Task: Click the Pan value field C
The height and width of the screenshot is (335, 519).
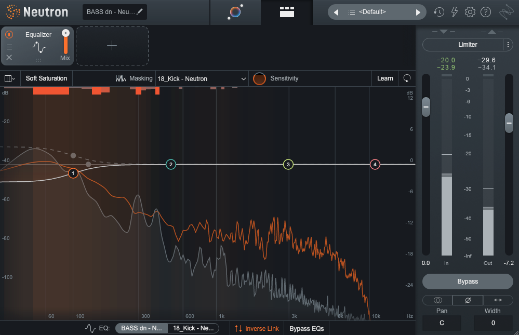Action: point(442,323)
